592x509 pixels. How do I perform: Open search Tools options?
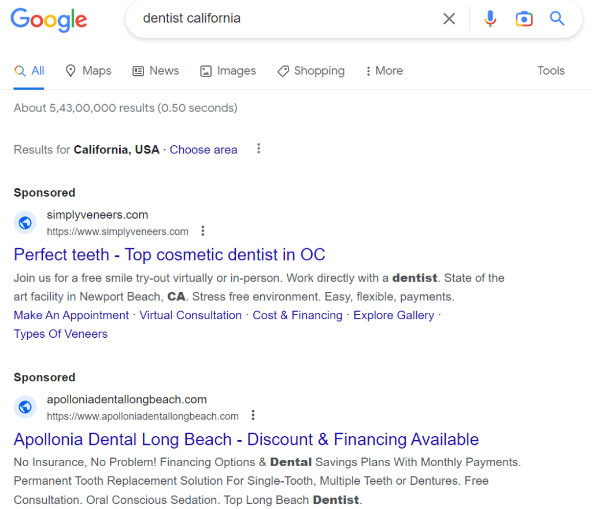point(550,71)
